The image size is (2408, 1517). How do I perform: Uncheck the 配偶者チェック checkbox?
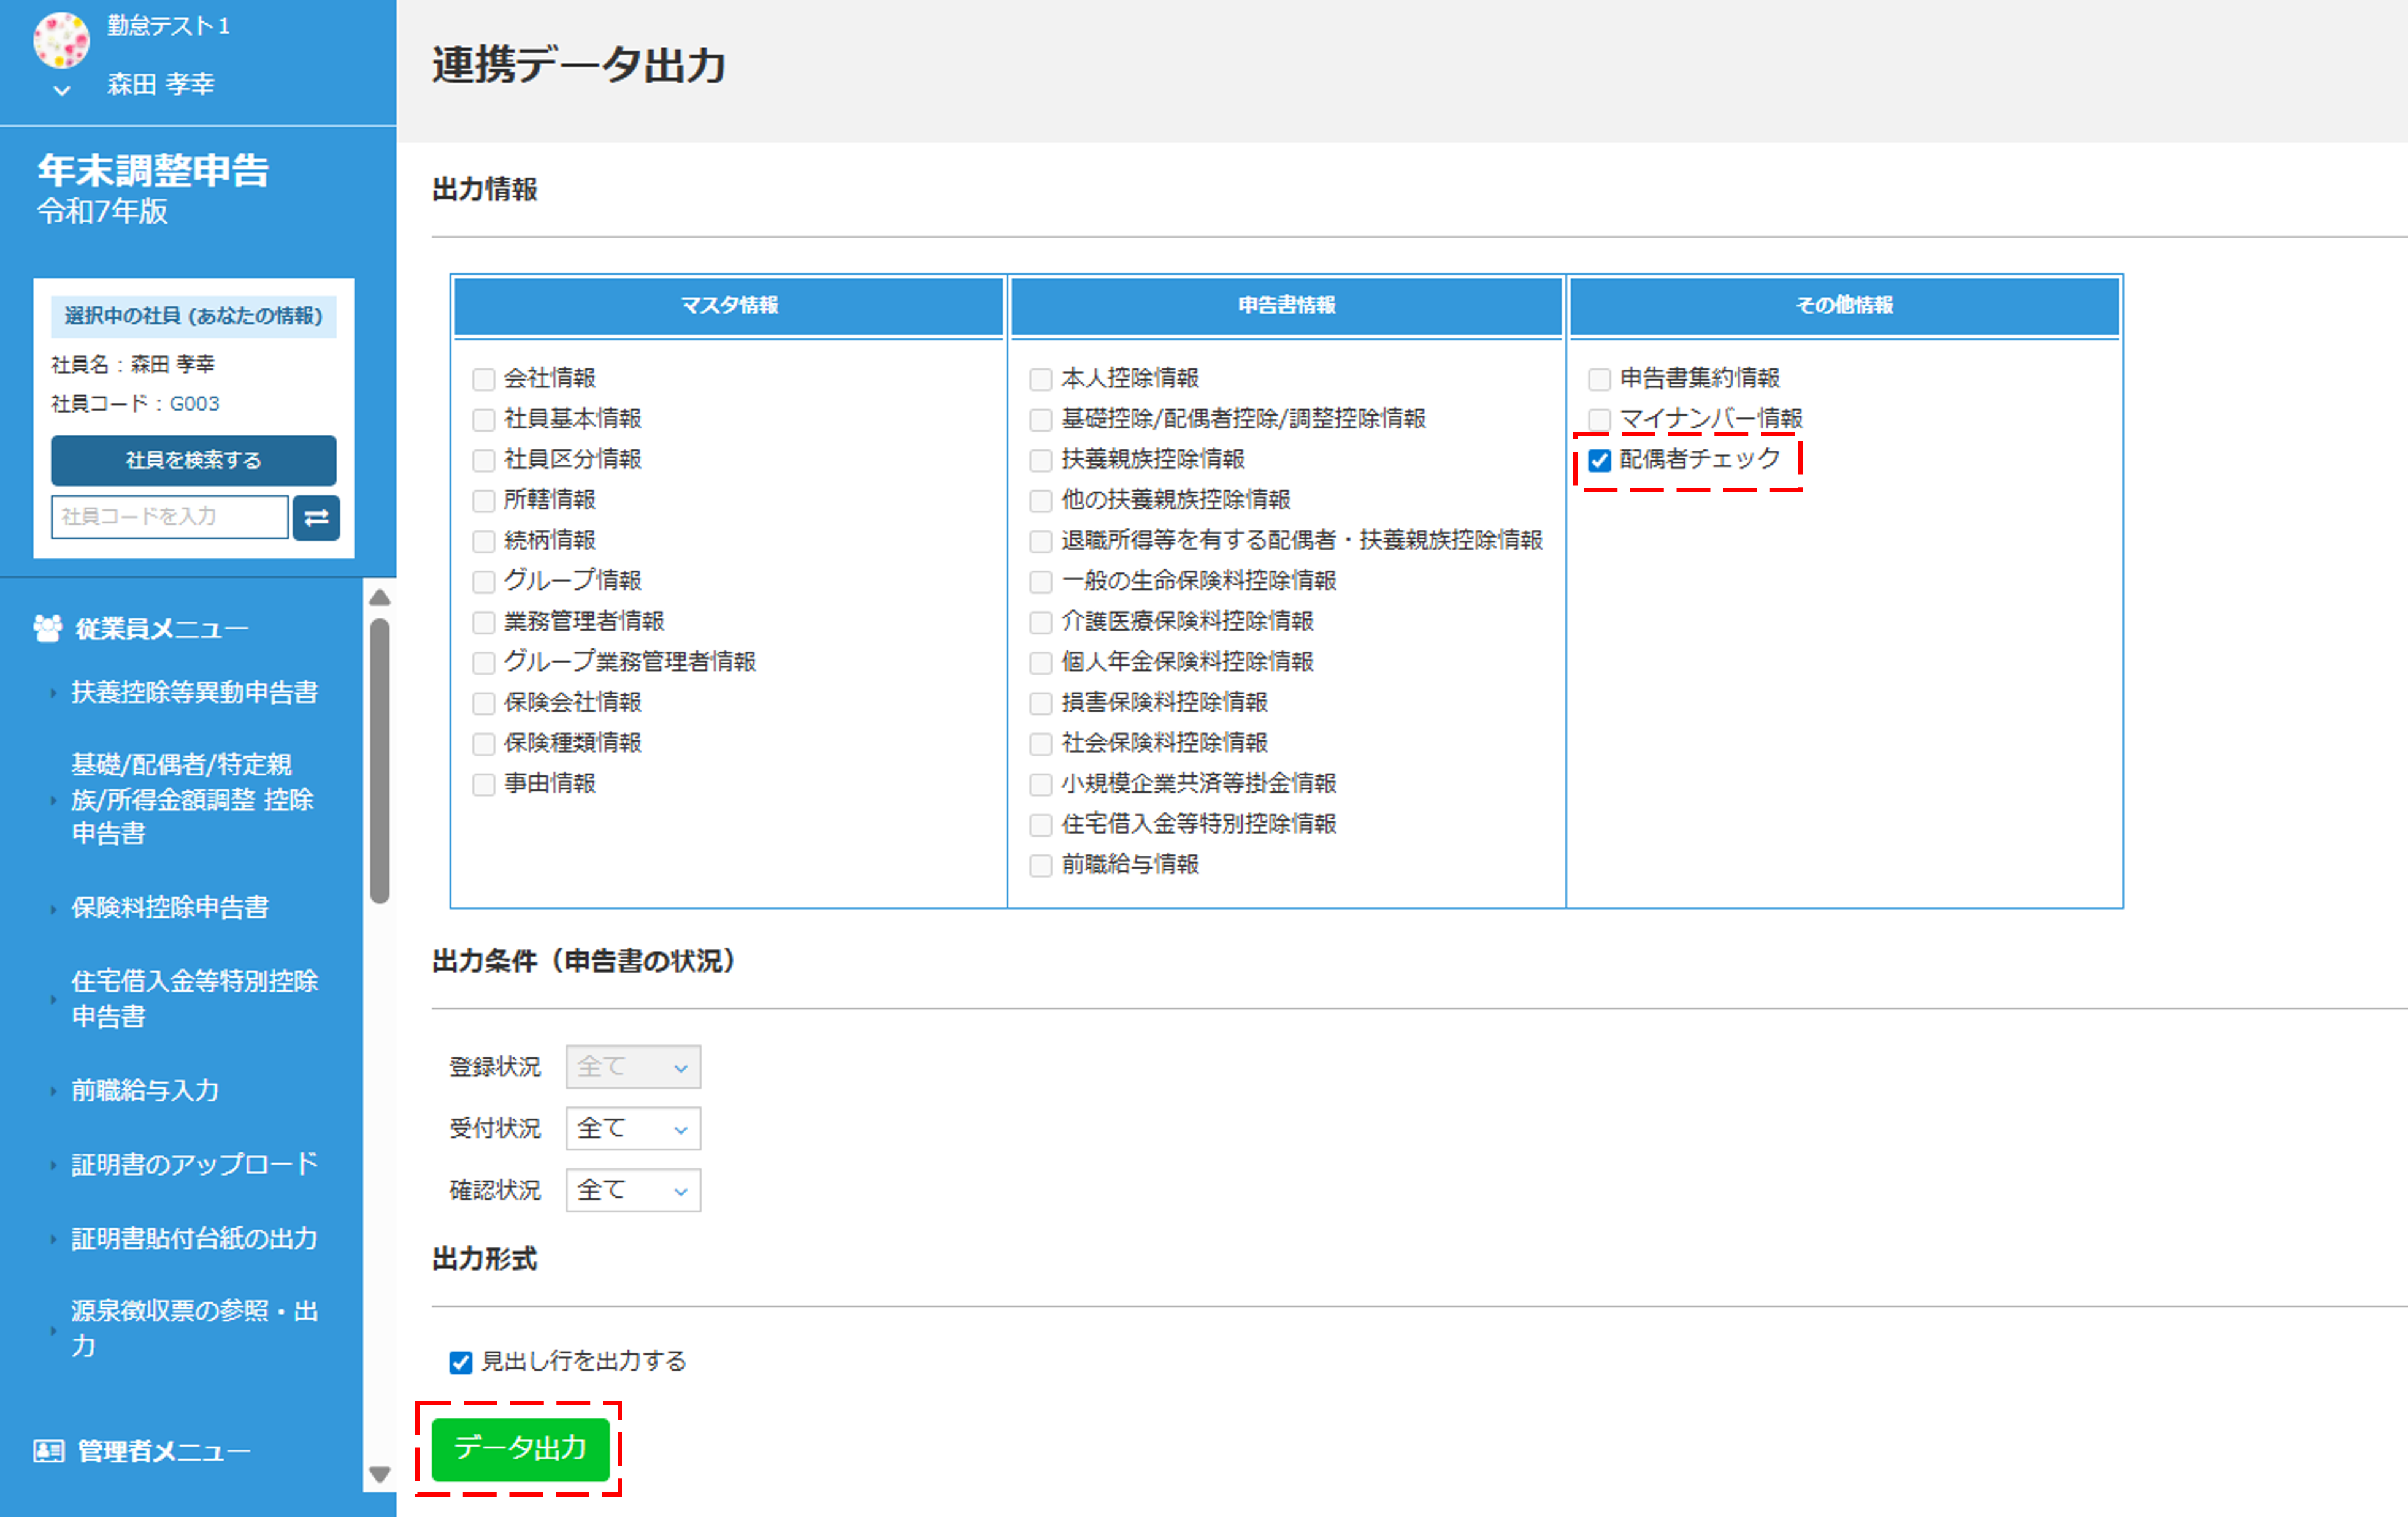[1599, 460]
